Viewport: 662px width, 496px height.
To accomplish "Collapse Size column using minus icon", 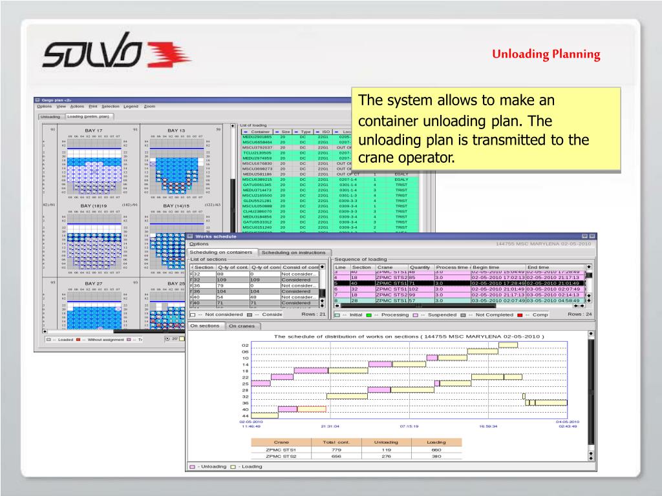I will tap(277, 132).
